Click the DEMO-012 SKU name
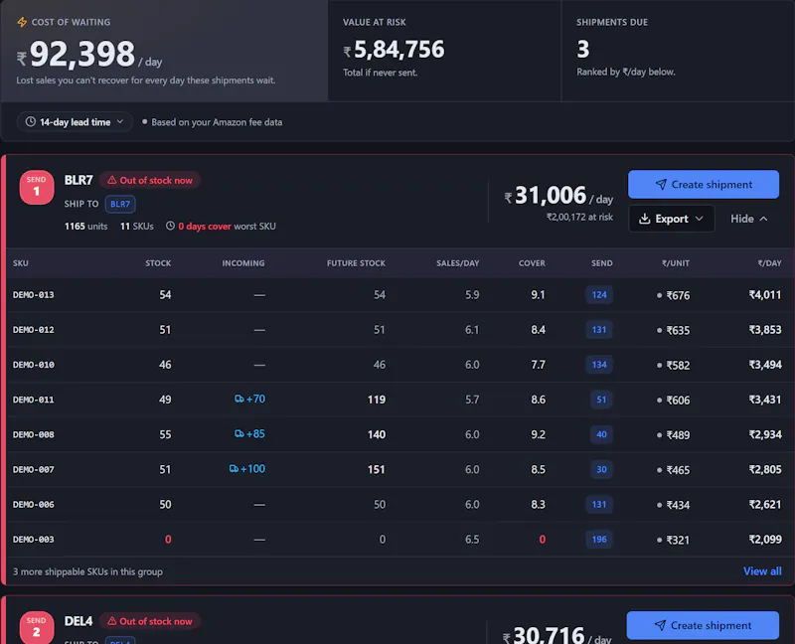This screenshot has width=795, height=644. point(34,330)
